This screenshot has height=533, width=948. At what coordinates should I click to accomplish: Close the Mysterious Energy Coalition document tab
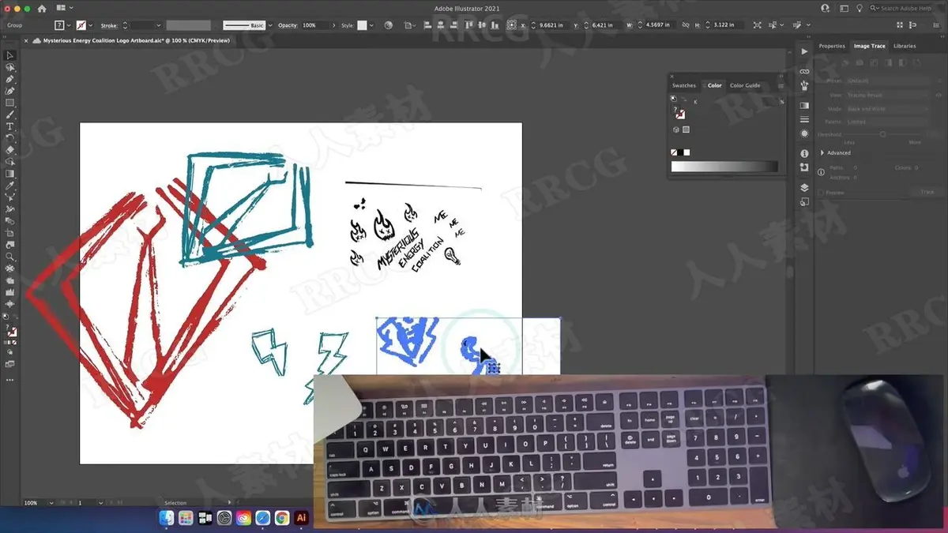[26, 40]
